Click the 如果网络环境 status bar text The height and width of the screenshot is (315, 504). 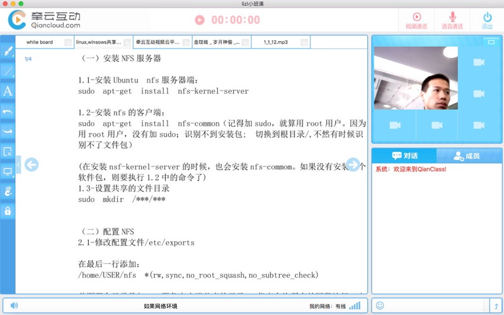[161, 306]
